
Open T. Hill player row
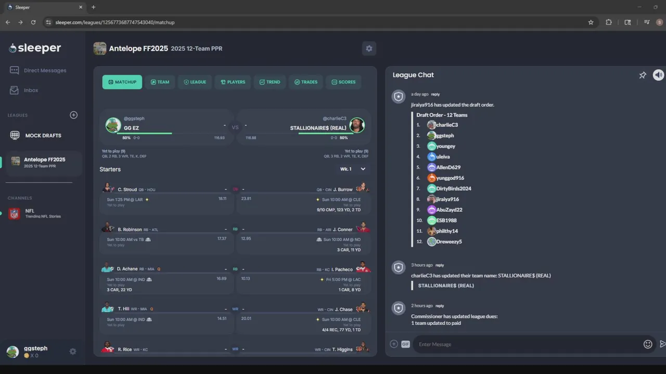166,318
